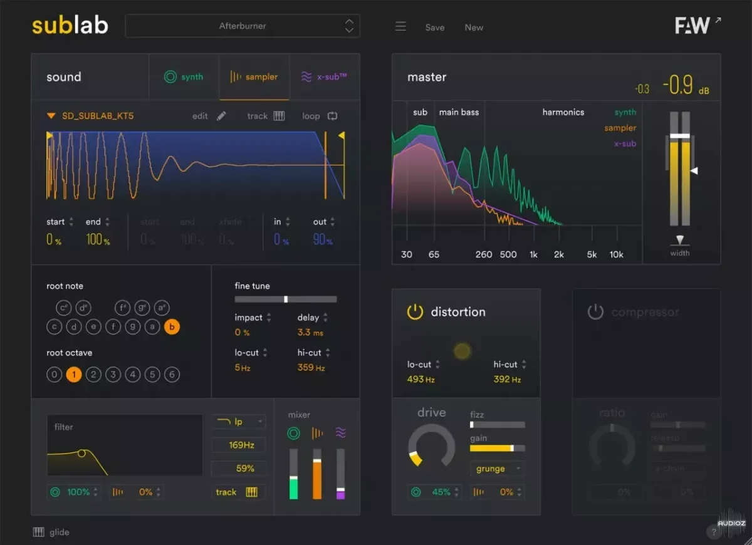Click the fade out stepper arrows
Image resolution: width=752 pixels, height=545 pixels.
332,222
